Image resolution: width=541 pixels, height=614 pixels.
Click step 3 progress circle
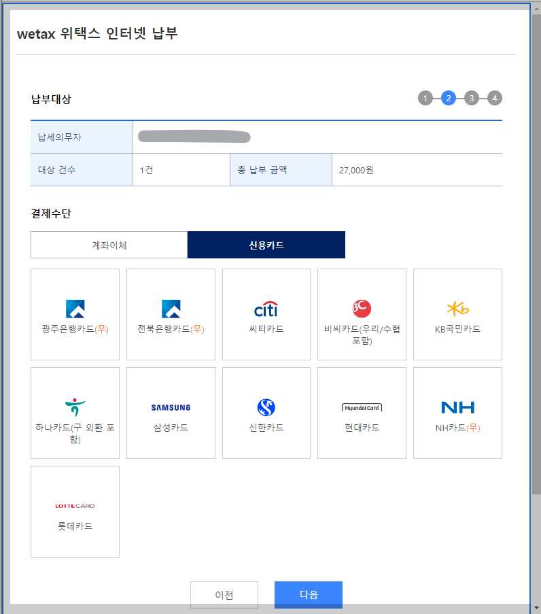pos(471,99)
